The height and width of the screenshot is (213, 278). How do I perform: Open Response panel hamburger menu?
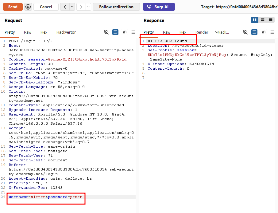click(272, 32)
